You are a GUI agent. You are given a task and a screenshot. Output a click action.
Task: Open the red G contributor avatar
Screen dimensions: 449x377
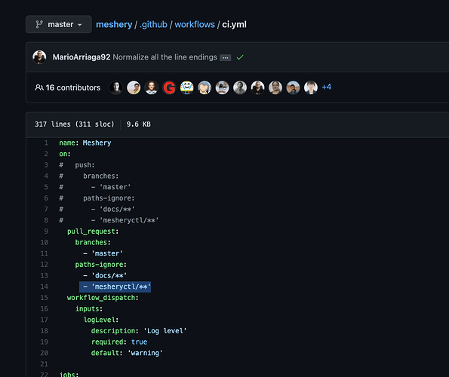pyautogui.click(x=169, y=87)
